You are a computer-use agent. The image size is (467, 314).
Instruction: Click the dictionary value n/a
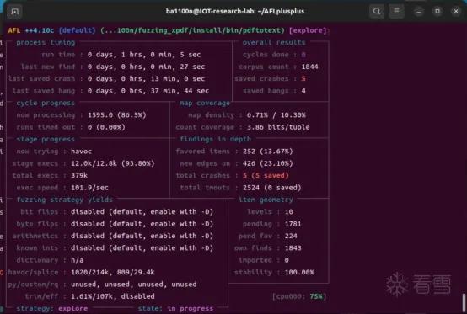(x=78, y=260)
